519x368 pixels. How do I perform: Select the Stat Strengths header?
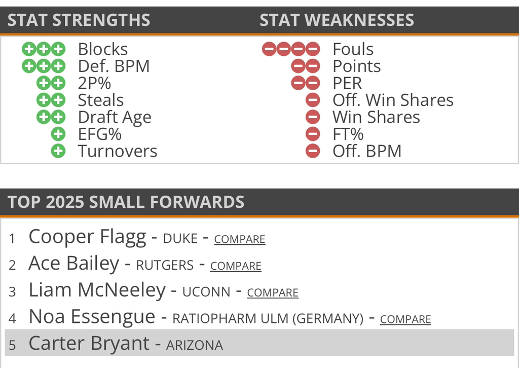click(79, 20)
